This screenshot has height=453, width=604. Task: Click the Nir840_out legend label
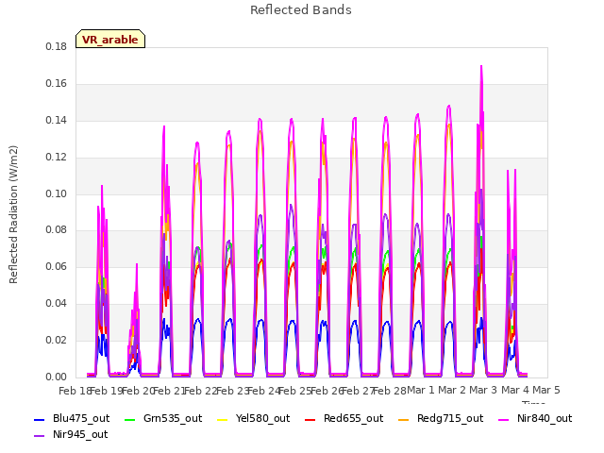pos(545,419)
